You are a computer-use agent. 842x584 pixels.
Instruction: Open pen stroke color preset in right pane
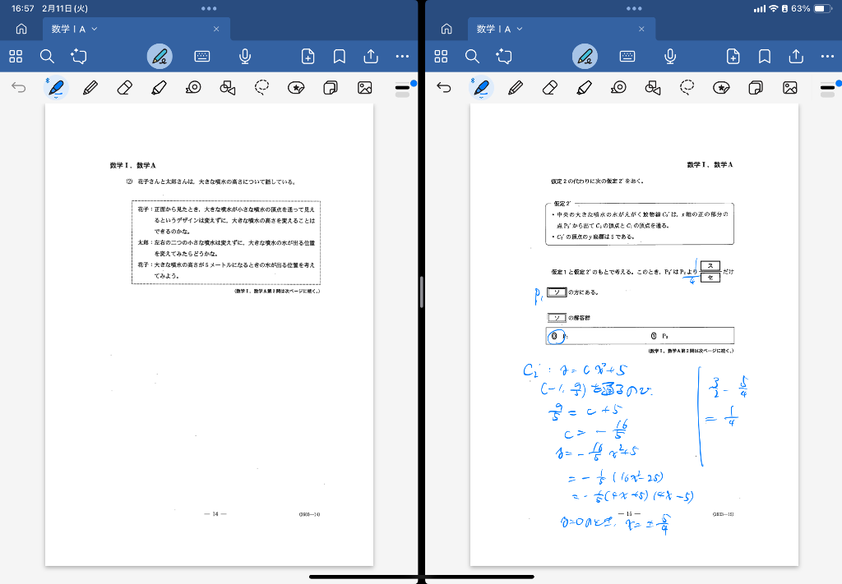click(827, 88)
